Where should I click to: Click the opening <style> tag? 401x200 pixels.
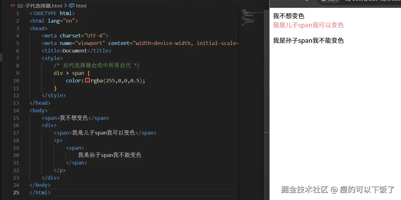(x=52, y=58)
